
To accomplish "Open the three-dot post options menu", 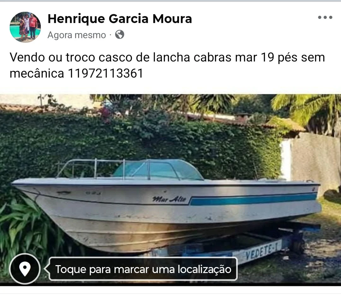I will tap(325, 17).
